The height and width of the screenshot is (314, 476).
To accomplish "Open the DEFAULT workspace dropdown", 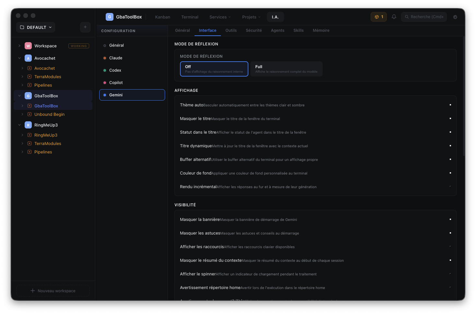I will tap(36, 27).
